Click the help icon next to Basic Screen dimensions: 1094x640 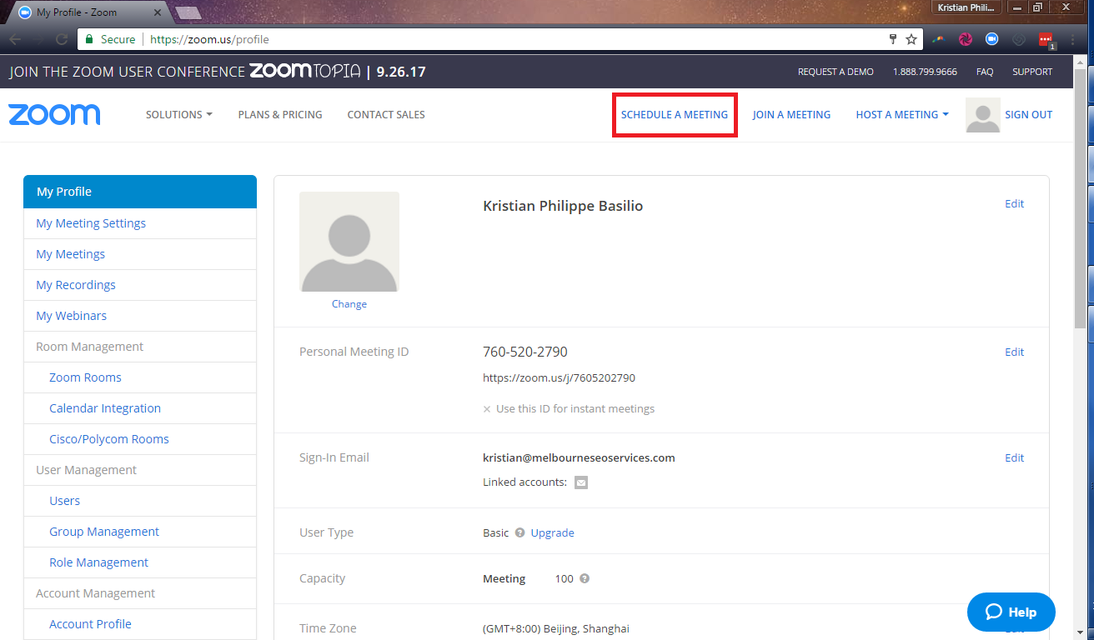519,532
